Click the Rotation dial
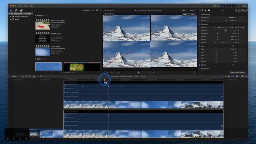The width and height of the screenshot is (256, 144). click(x=226, y=30)
